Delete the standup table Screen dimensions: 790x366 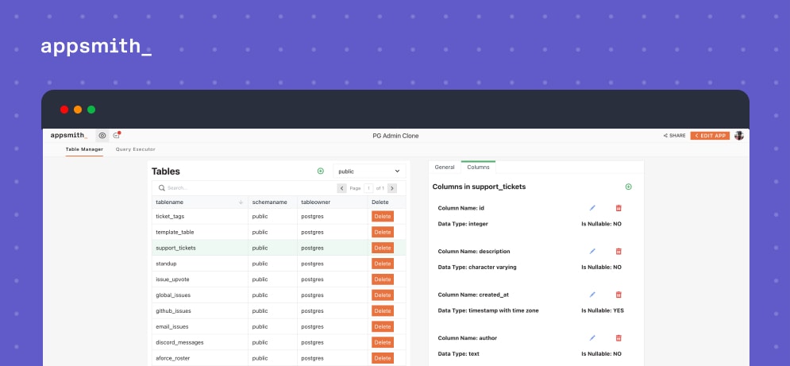(383, 264)
